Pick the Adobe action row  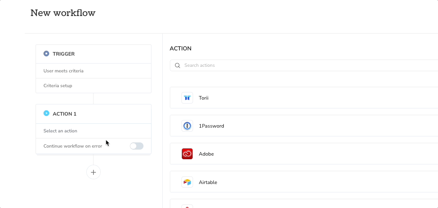304,154
